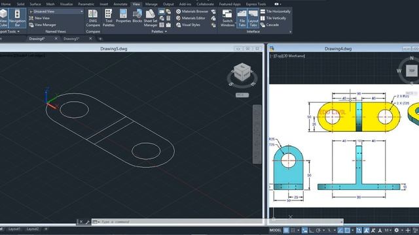
Task: Toggle ortho mode in status bar
Action: 312,230
